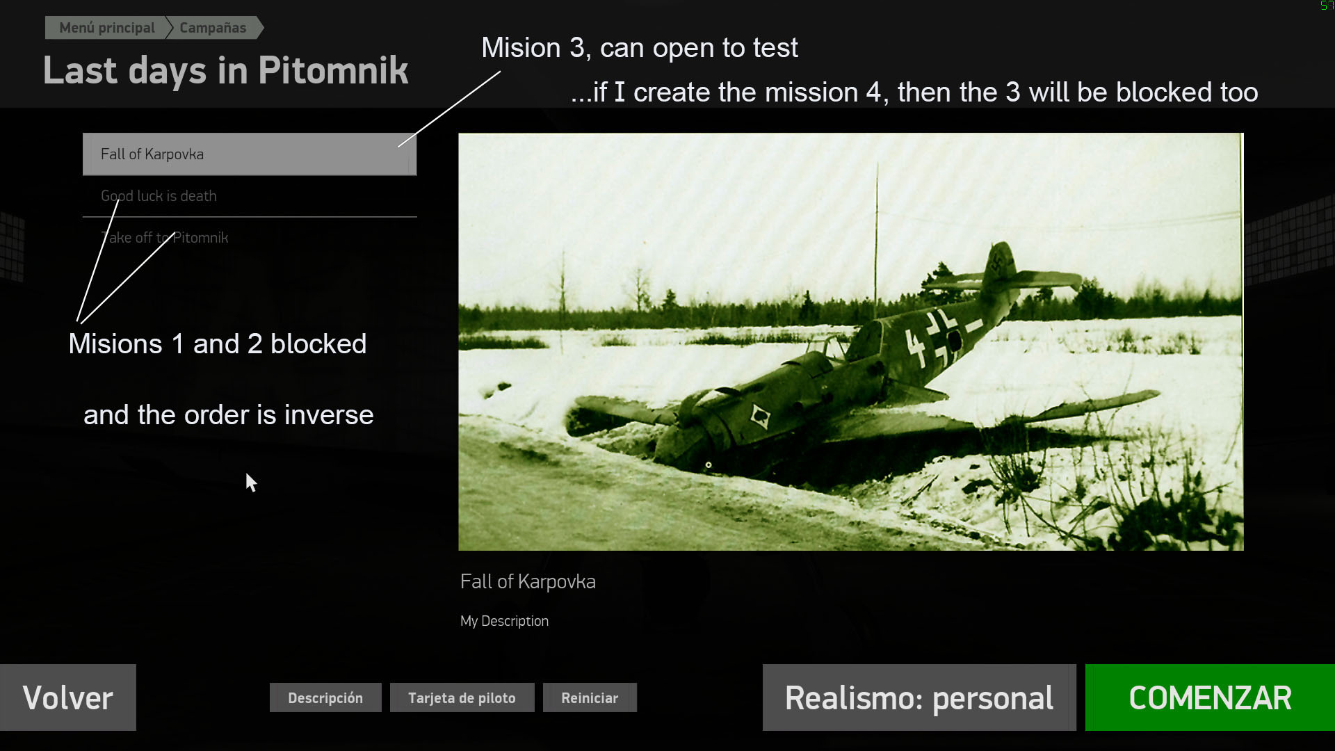
Task: Click the 'if I create the mission 4' note
Action: click(x=914, y=92)
